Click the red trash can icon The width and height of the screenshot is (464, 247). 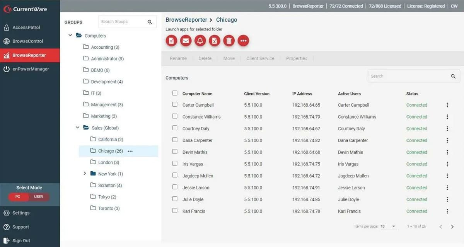pyautogui.click(x=229, y=41)
